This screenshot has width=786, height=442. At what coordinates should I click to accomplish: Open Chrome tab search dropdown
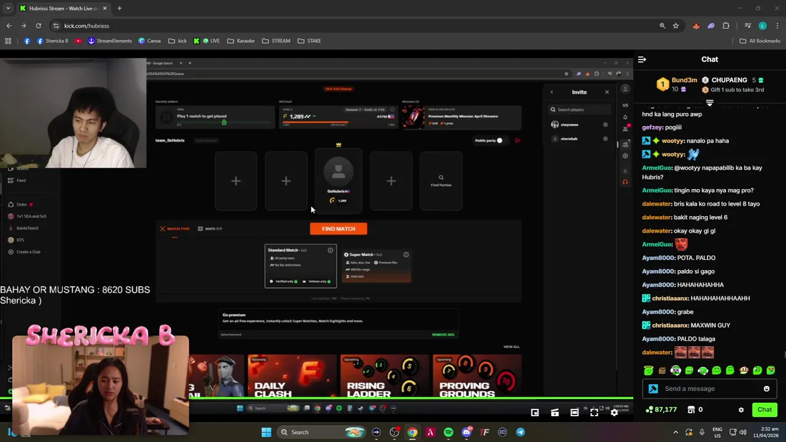(8, 8)
